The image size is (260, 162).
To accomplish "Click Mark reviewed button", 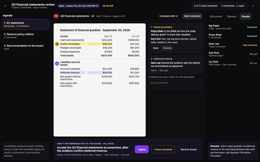I will (x=192, y=16).
